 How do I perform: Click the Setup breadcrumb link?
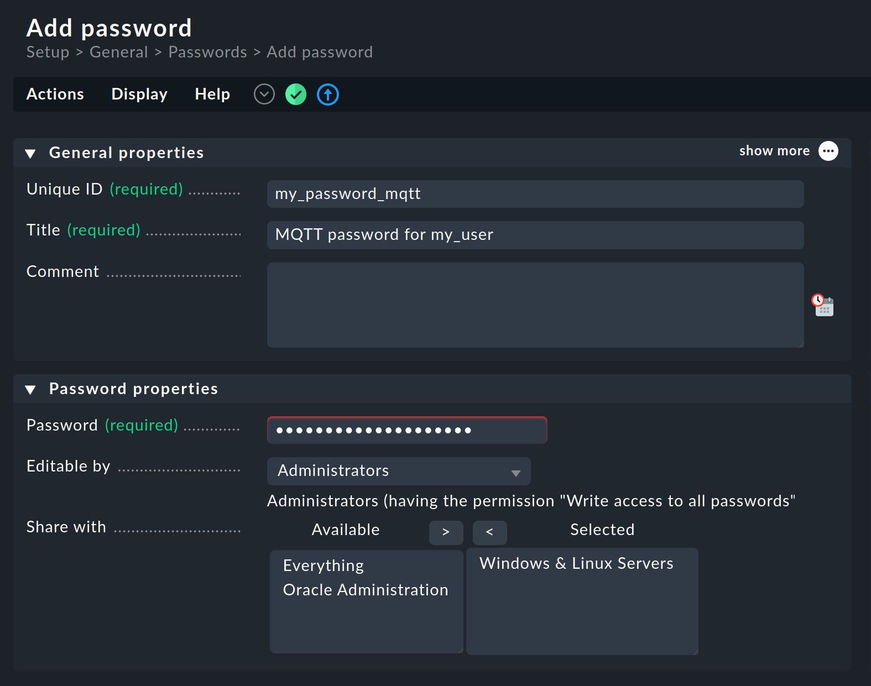click(48, 52)
